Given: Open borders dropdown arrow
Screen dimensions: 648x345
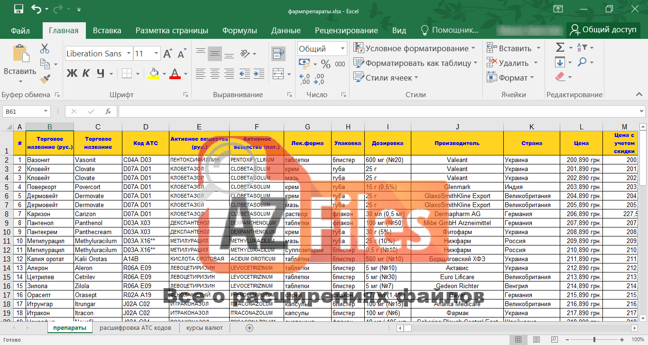Looking at the screenshot, I should [x=138, y=74].
